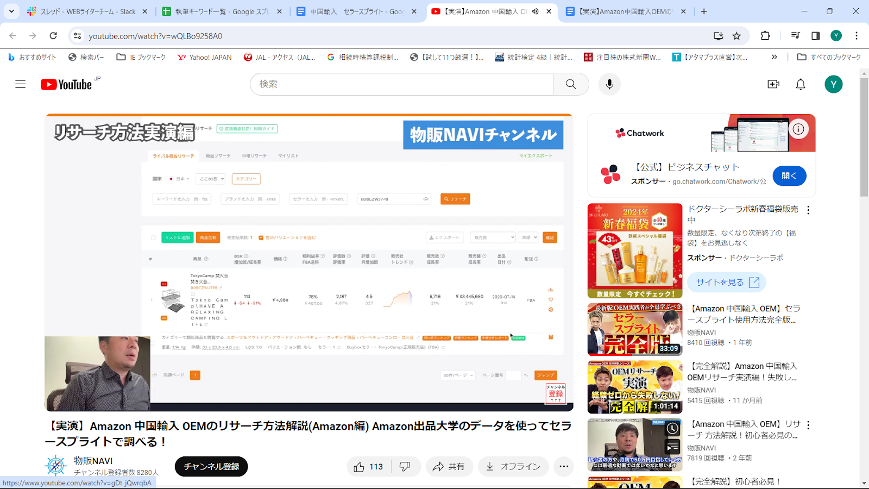Open Amazon 中国輸入 OEMリサーチ実演編 title
The height and width of the screenshot is (489, 869).
[x=742, y=372]
